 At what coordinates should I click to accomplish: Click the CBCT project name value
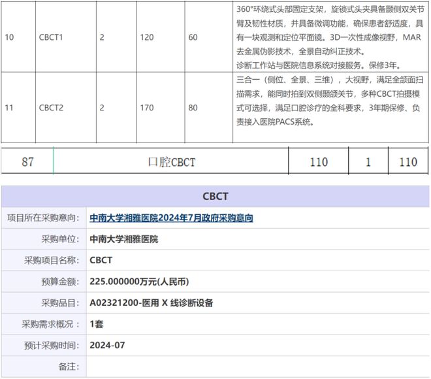coord(101,260)
